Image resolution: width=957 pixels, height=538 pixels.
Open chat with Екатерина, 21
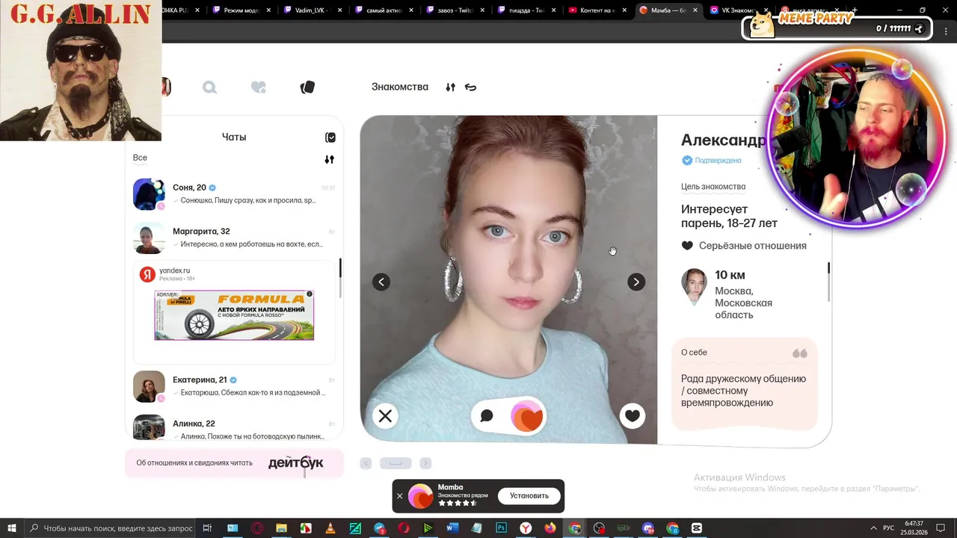point(234,386)
